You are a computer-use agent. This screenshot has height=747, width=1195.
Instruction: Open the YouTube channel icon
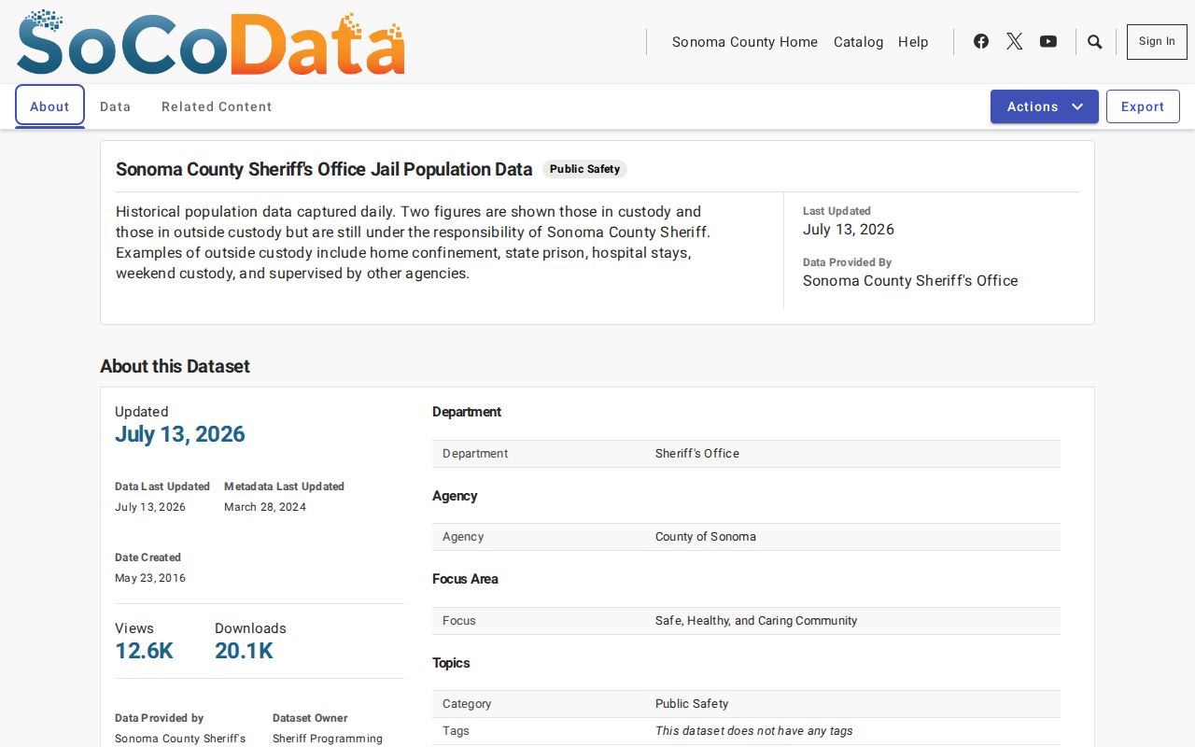[x=1048, y=41]
